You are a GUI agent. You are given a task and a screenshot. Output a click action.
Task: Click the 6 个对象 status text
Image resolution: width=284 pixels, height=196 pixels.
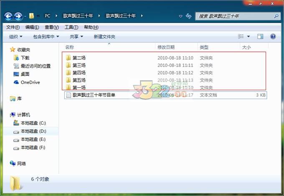pyautogui.click(x=40, y=179)
